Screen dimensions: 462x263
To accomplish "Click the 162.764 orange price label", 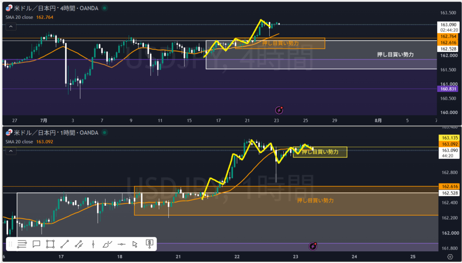I will (449, 37).
